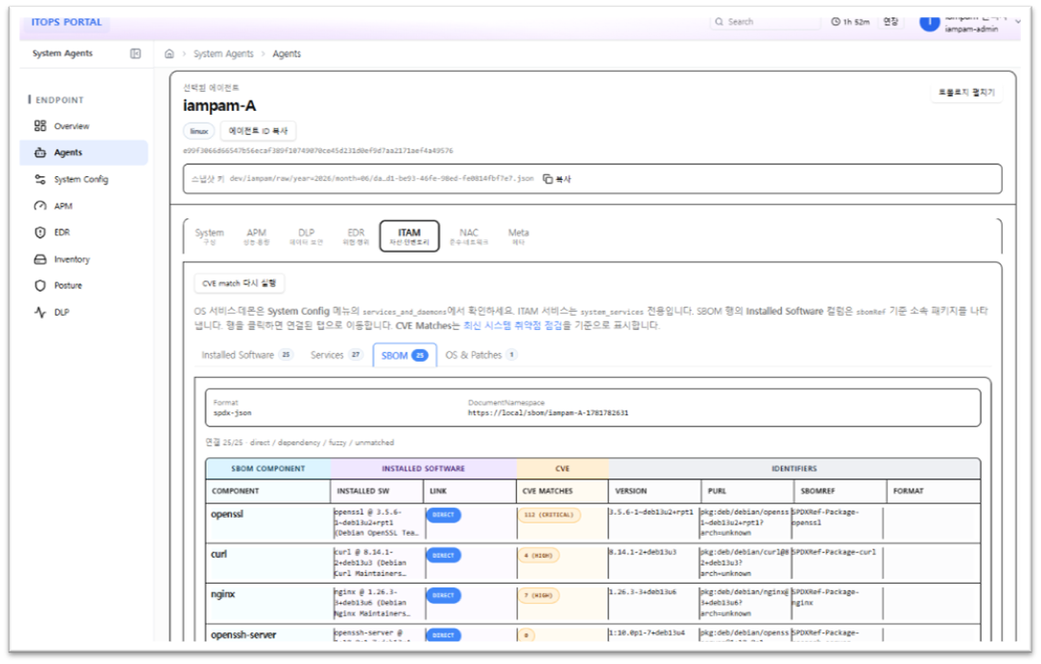Viewport: 1041px width, 664px height.
Task: Click the topology expand button
Action: pos(966,93)
